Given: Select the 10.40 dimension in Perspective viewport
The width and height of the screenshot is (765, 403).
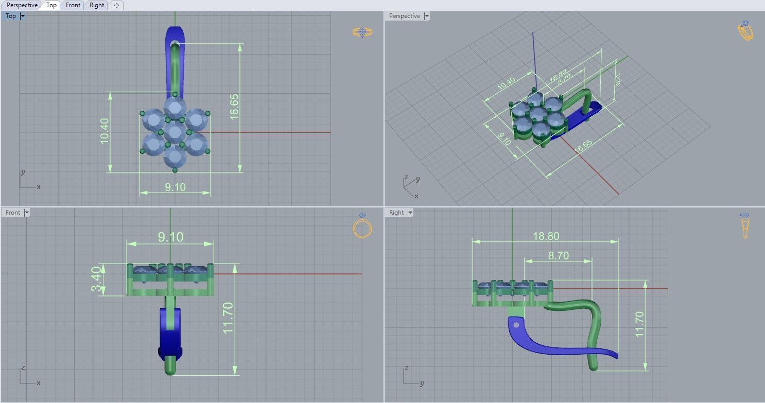Looking at the screenshot, I should 507,82.
